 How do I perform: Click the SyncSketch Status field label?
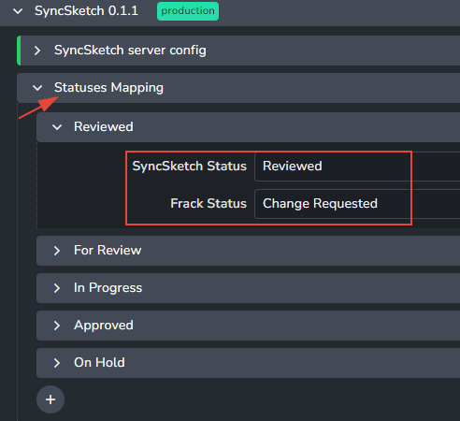click(x=189, y=167)
